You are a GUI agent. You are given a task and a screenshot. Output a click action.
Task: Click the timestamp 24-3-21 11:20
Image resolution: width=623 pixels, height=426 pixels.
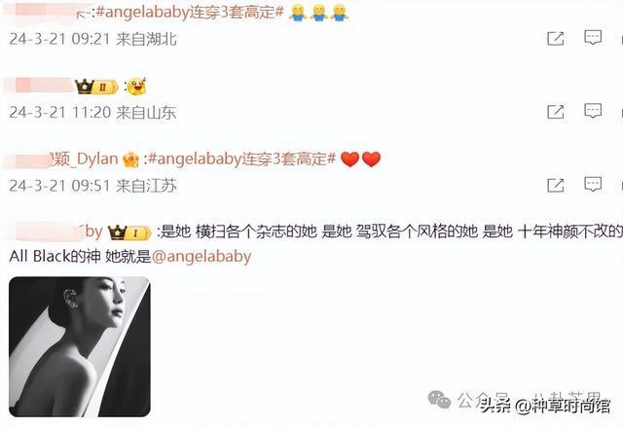click(59, 113)
